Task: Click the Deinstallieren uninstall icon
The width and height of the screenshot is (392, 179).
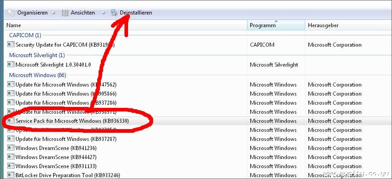Action: click(114, 13)
